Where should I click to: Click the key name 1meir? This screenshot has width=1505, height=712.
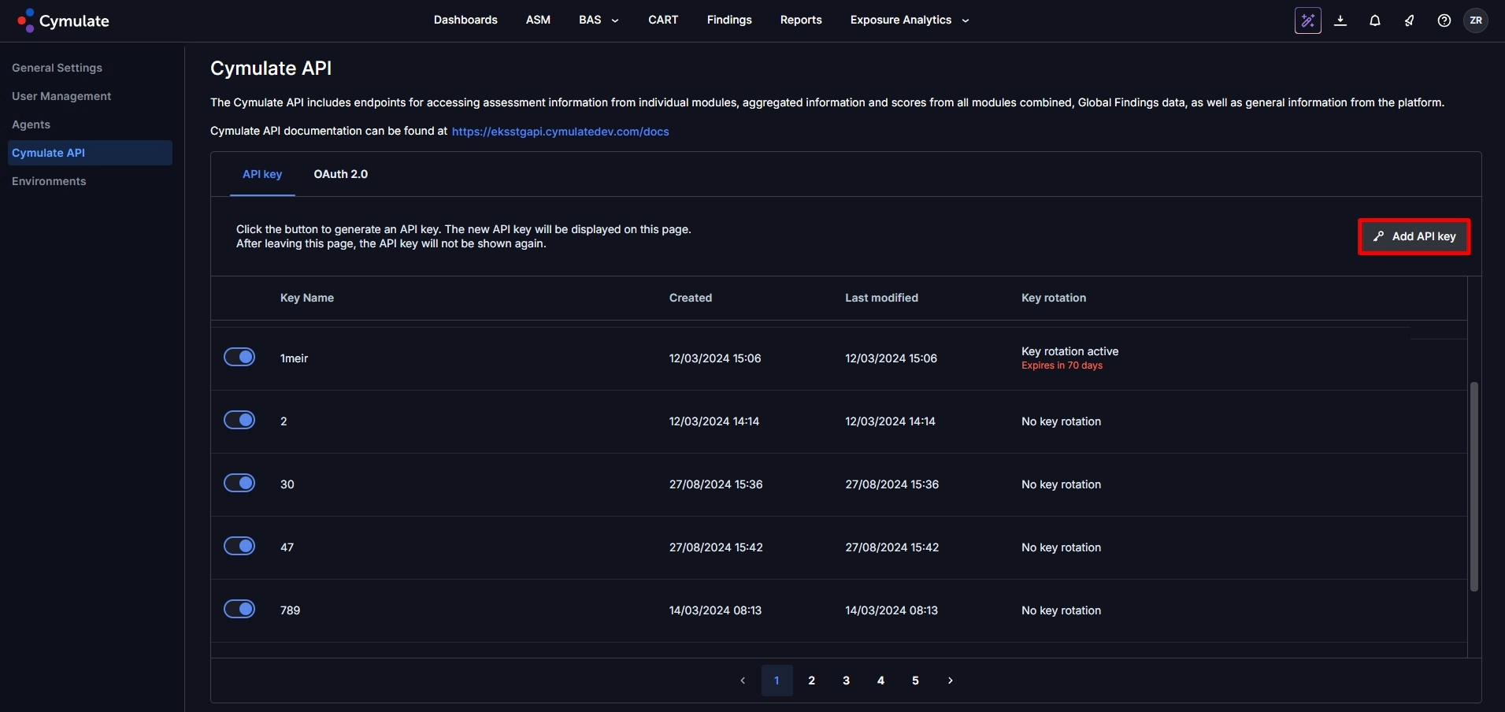click(x=294, y=358)
